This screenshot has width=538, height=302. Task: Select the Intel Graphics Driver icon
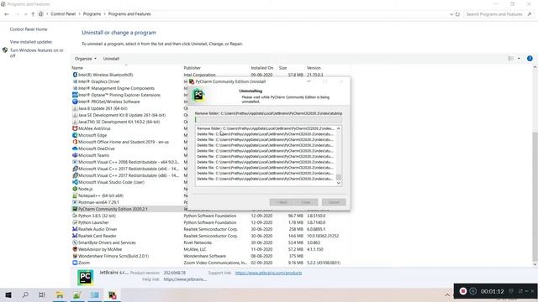tap(75, 81)
